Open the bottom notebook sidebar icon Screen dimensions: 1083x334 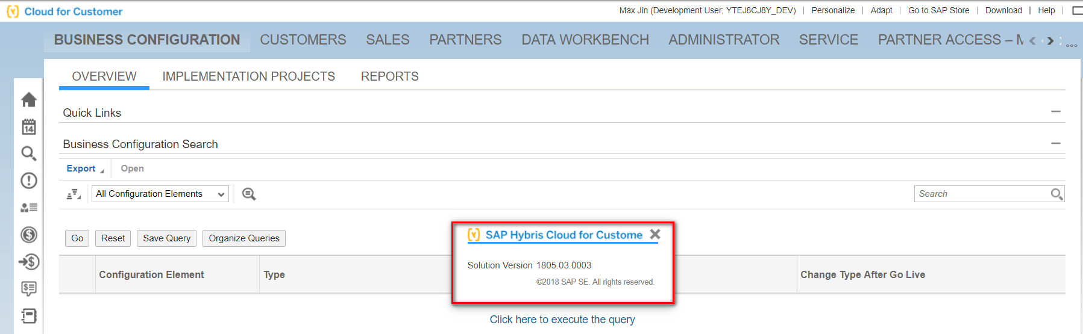28,316
